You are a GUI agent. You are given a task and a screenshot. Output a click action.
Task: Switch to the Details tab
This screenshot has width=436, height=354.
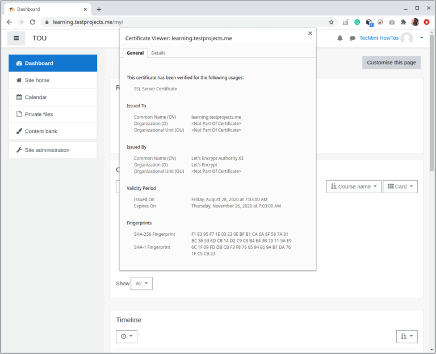[158, 53]
